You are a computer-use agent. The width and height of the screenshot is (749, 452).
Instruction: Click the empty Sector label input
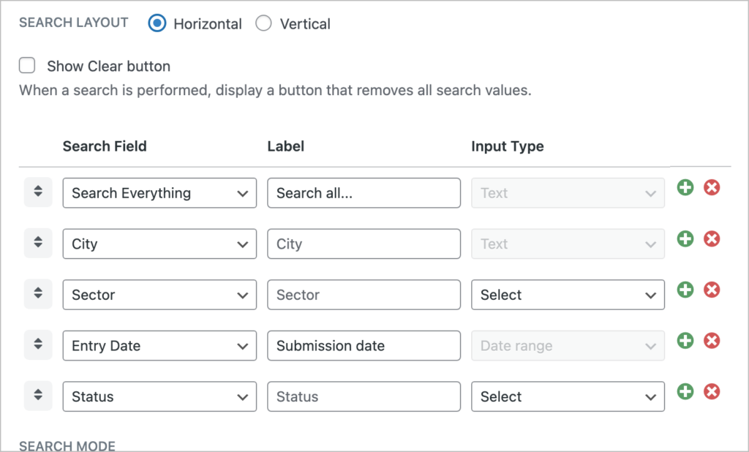click(364, 295)
